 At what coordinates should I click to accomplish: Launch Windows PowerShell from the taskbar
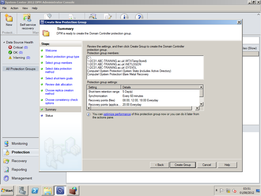35,190
